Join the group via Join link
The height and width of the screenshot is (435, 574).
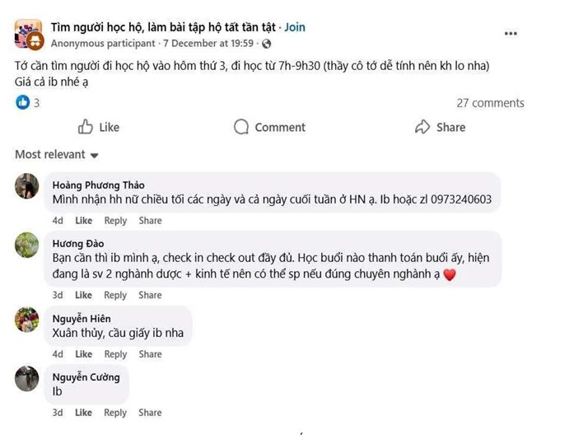pos(295,27)
